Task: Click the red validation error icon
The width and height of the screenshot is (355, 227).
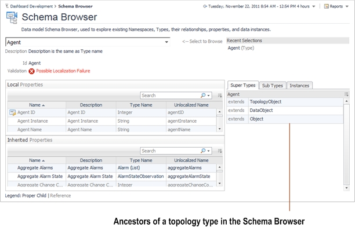Action: [31, 71]
